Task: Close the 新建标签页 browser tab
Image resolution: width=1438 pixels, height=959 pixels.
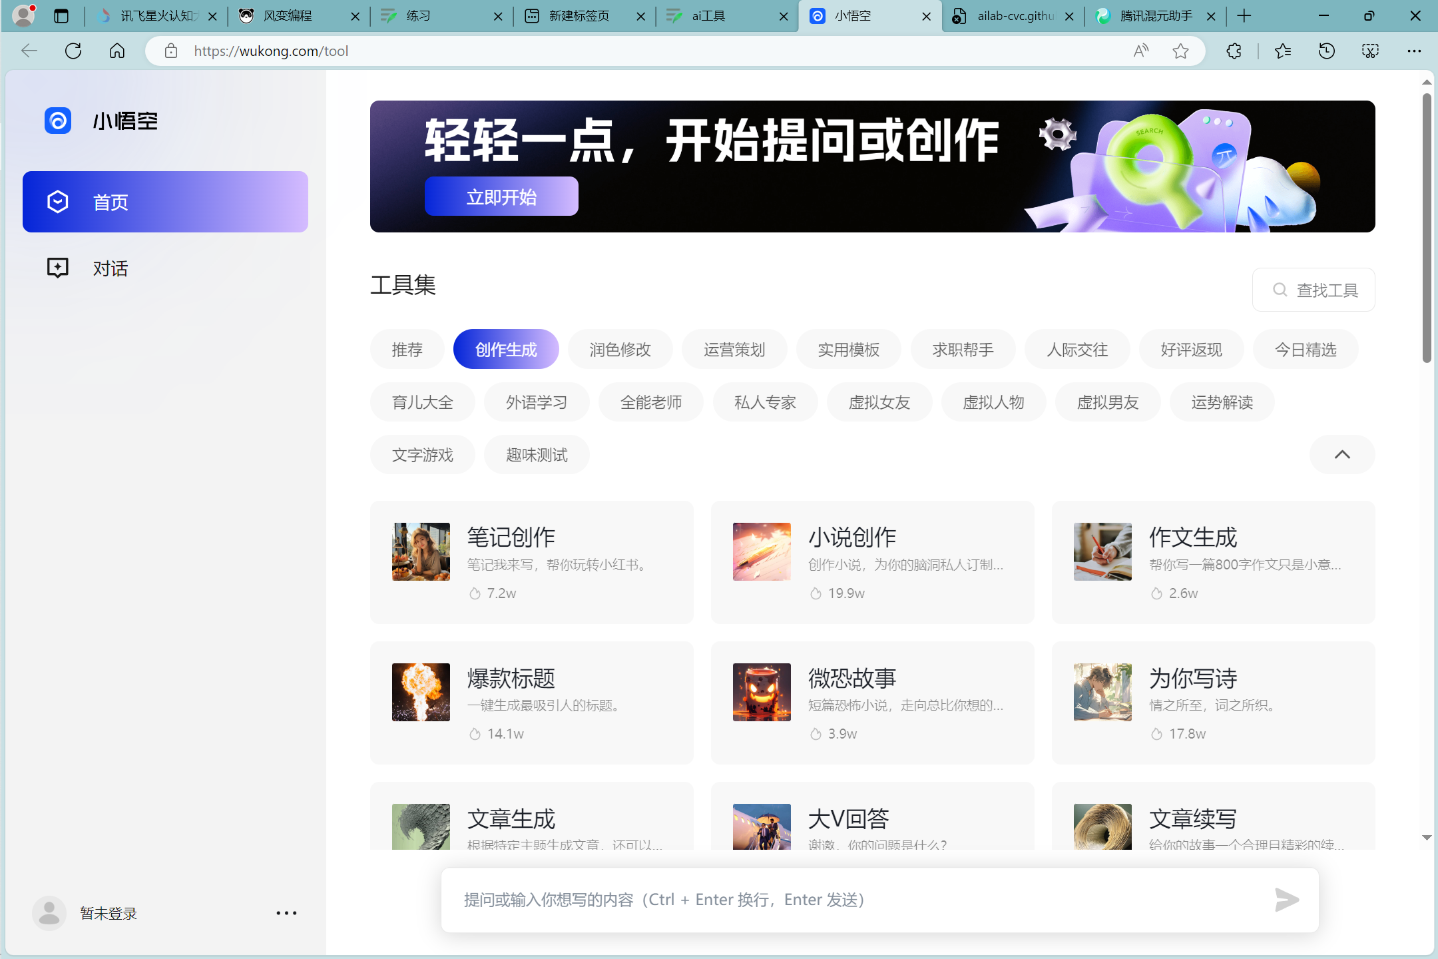Action: click(640, 16)
